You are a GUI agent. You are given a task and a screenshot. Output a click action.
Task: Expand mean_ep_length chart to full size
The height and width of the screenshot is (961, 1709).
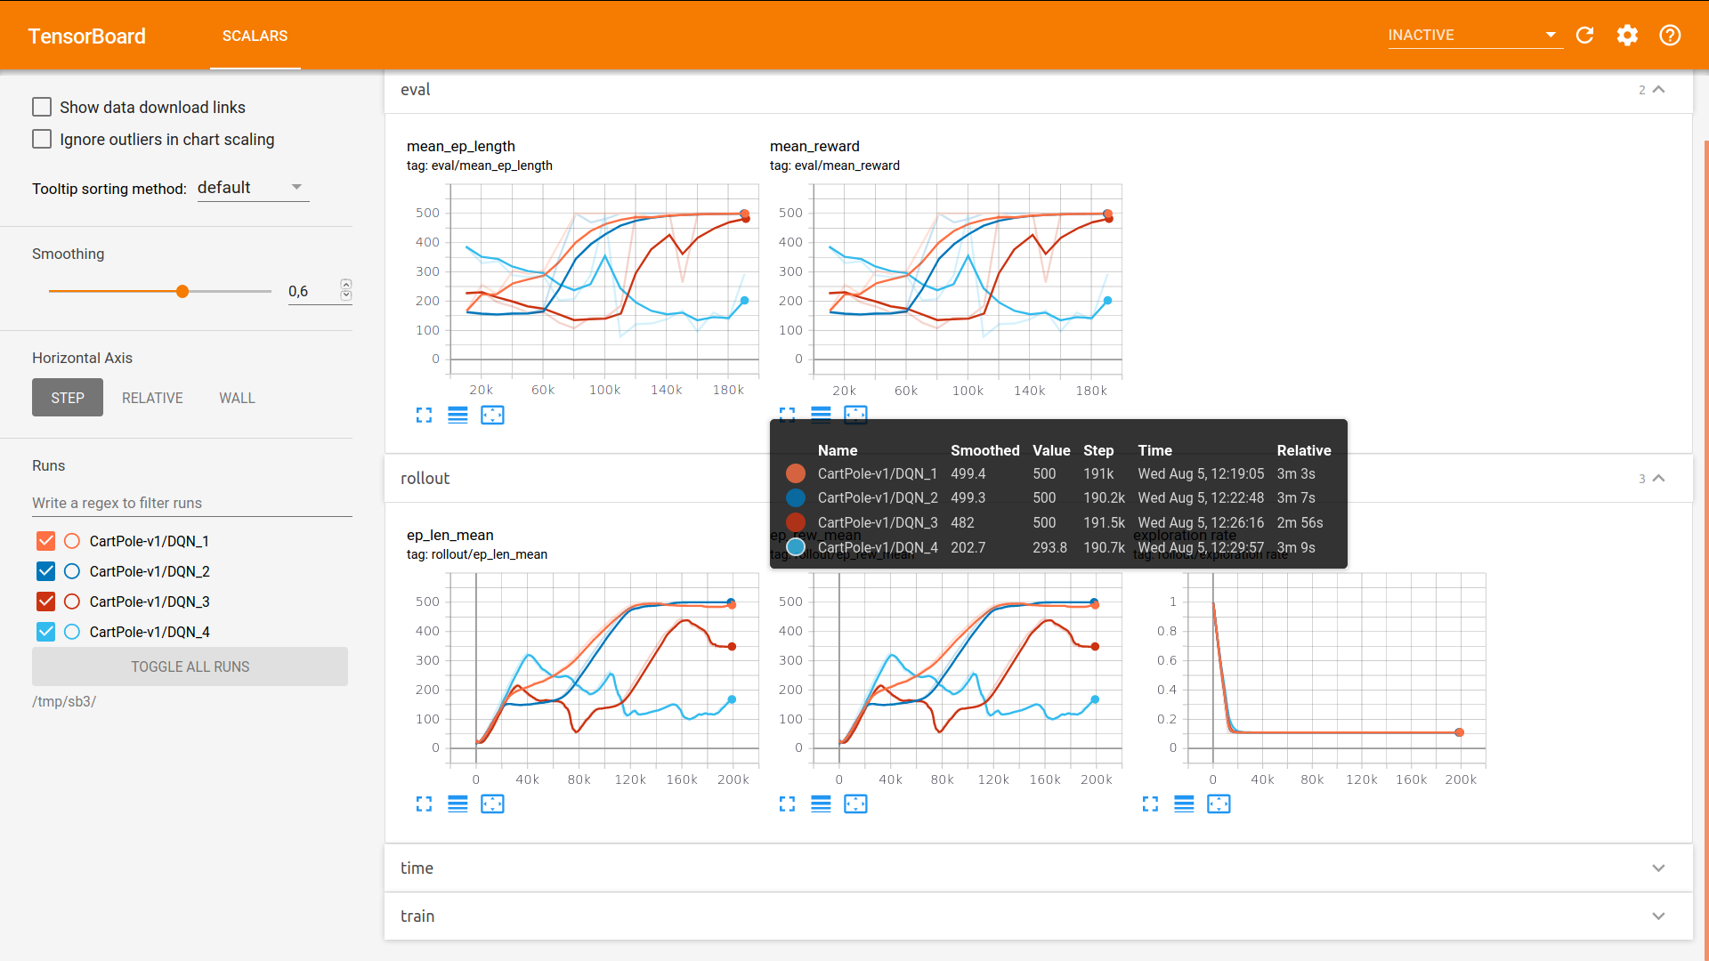pos(424,416)
